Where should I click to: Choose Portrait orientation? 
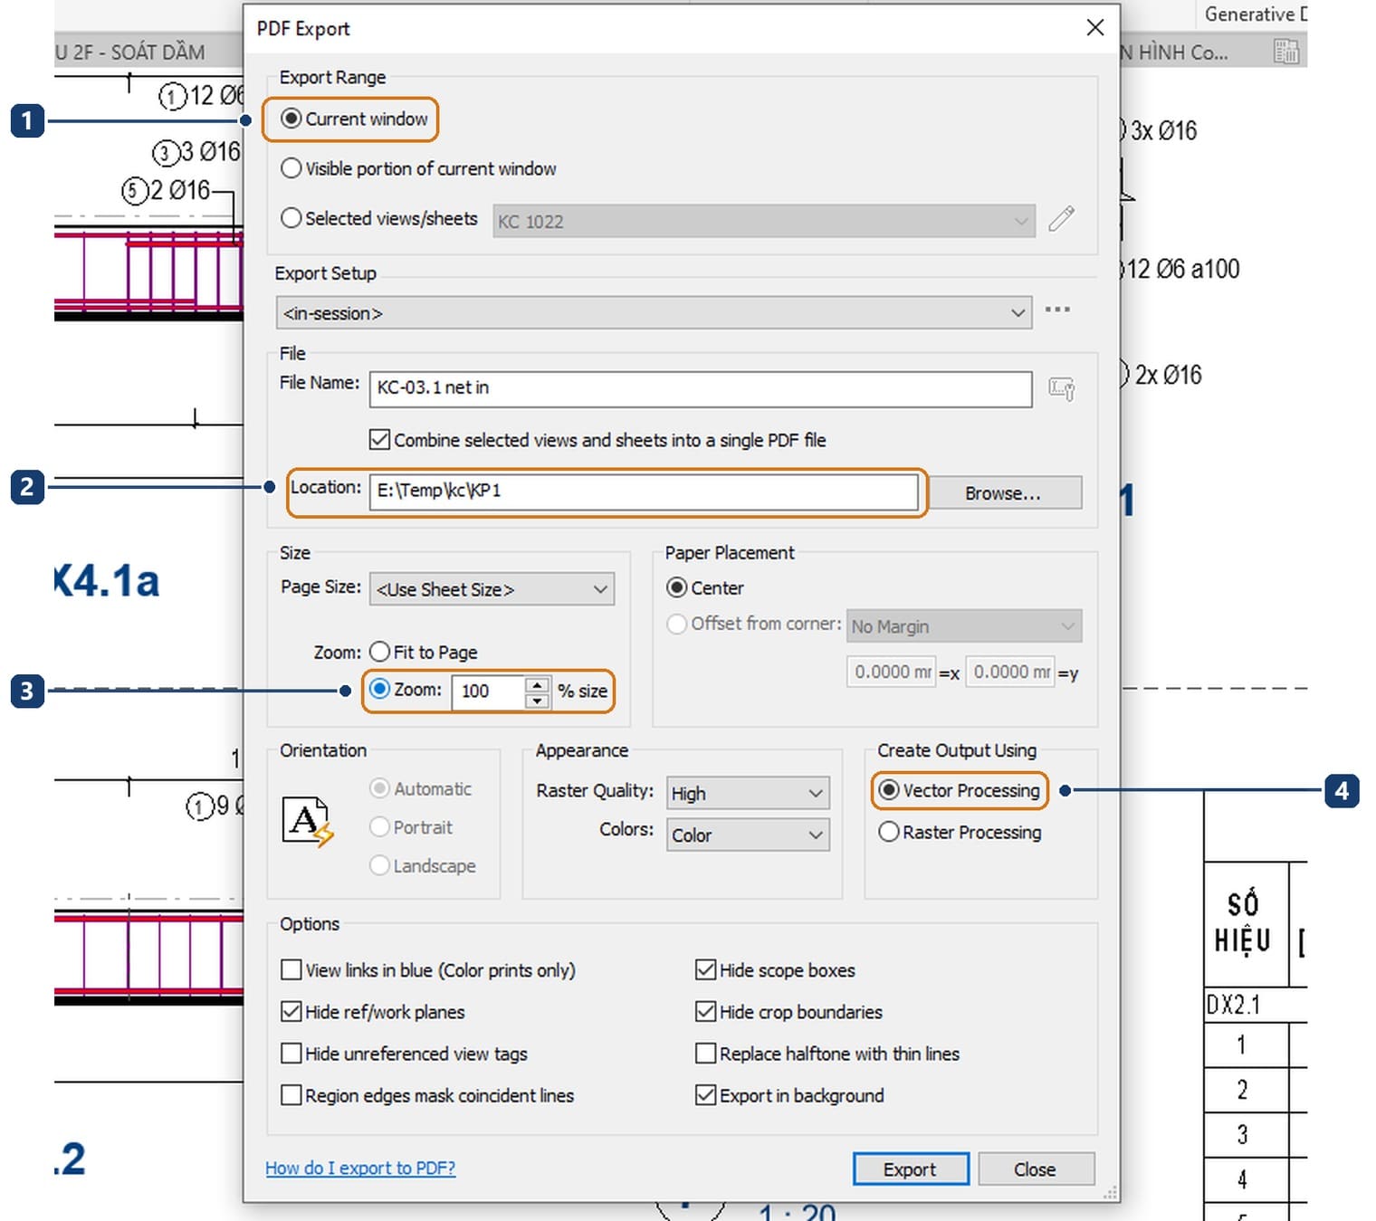coord(411,827)
